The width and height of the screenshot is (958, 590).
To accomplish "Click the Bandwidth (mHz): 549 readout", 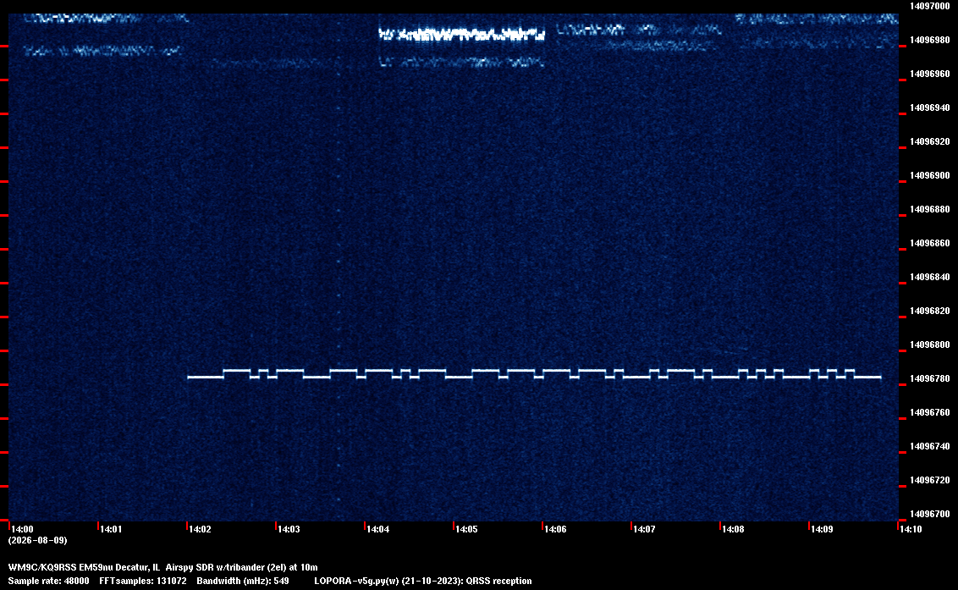I will click(x=243, y=581).
